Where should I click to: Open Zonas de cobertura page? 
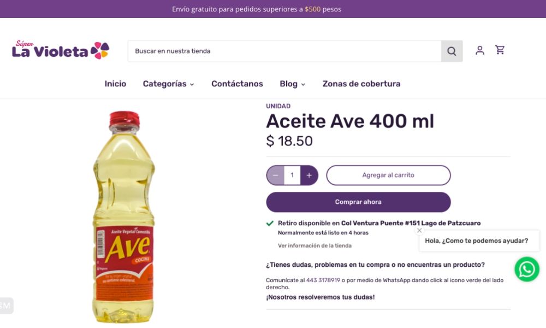[x=361, y=84]
